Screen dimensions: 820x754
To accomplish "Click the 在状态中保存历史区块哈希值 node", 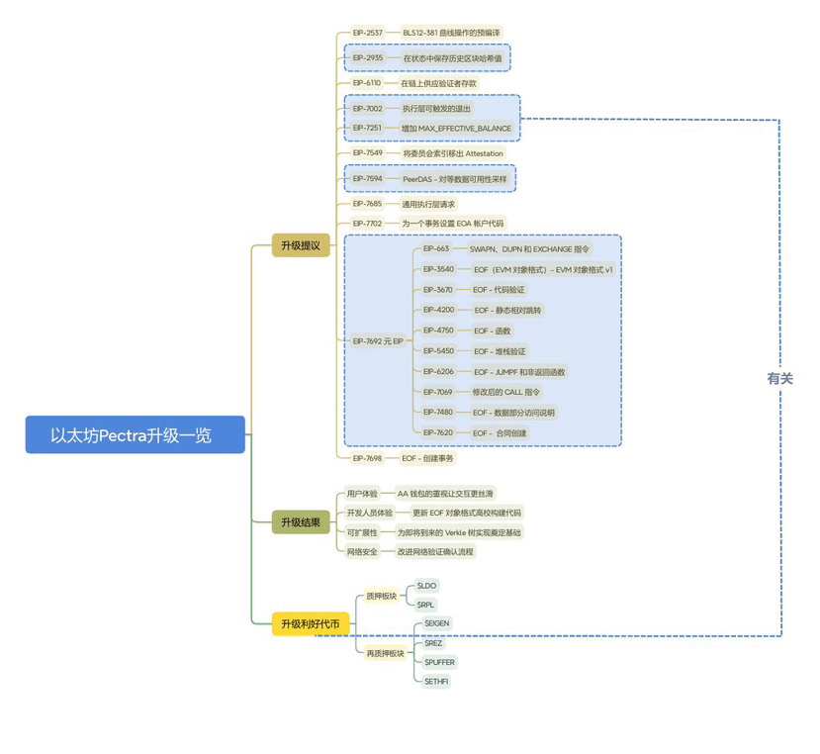I will (x=452, y=58).
